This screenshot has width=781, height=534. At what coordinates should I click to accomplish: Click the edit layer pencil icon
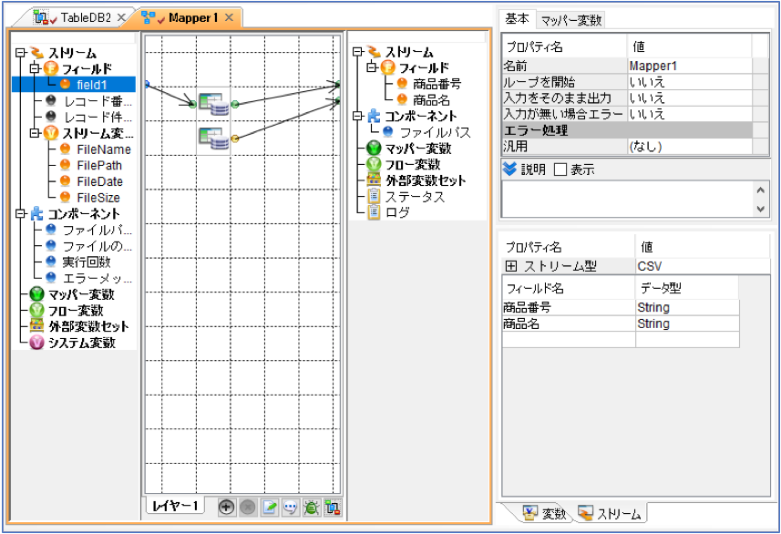coord(270,507)
